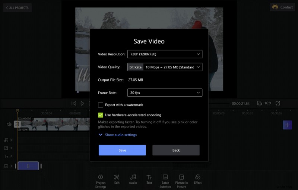Open the Frame Rate dropdown

(x=165, y=93)
